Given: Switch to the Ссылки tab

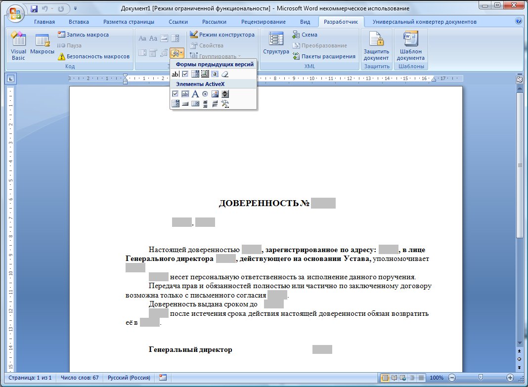Looking at the screenshot, I should [178, 22].
